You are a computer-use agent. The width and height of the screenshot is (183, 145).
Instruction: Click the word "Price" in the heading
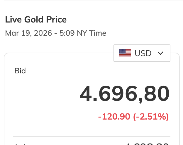coord(55,20)
